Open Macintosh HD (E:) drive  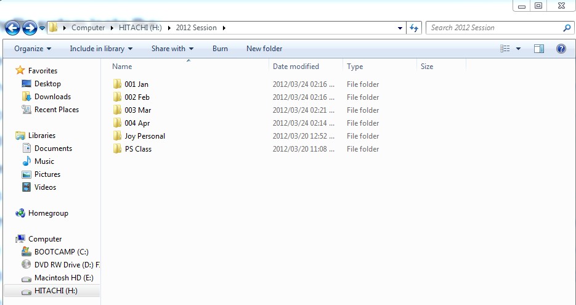click(x=64, y=278)
